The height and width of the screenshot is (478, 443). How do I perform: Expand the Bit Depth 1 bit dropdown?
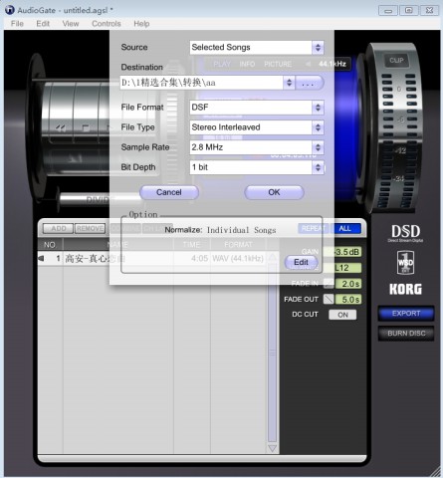pyautogui.click(x=318, y=167)
